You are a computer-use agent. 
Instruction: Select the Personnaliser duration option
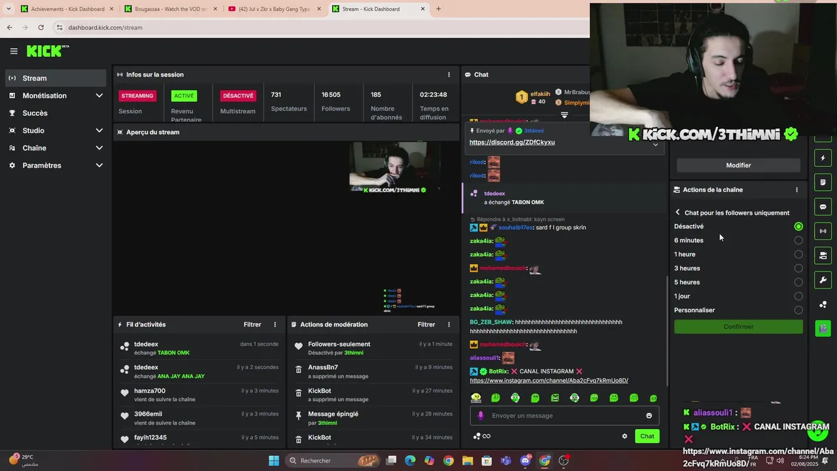coord(798,310)
